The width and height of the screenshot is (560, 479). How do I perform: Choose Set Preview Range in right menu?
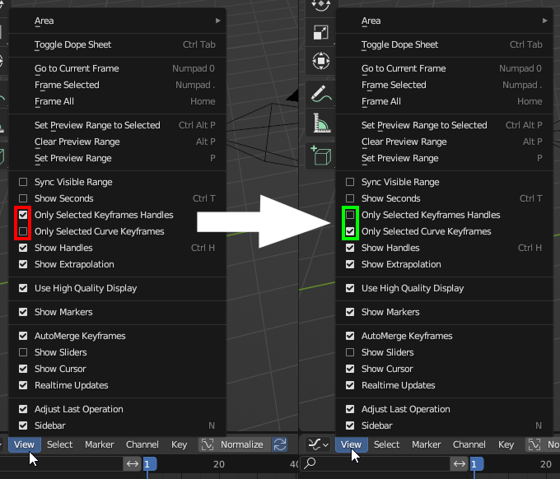click(x=444, y=158)
